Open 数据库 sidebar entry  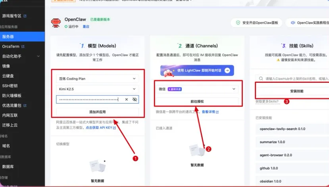point(8,167)
